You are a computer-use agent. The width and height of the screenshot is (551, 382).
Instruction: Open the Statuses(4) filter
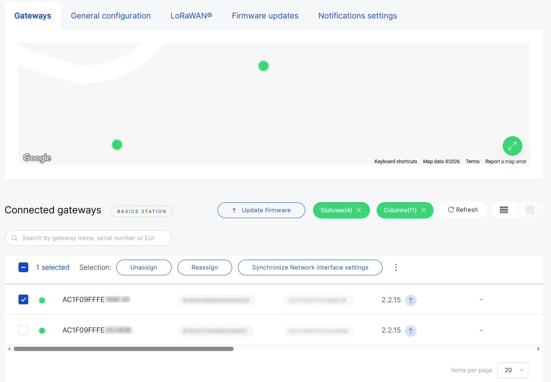337,210
